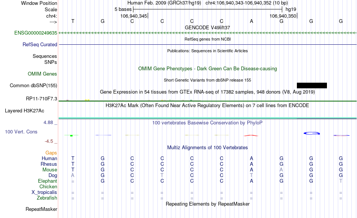Click Basewise Conservation by PhyloP title
Image resolution: width=357 pixels, height=218 pixels.
click(207, 123)
